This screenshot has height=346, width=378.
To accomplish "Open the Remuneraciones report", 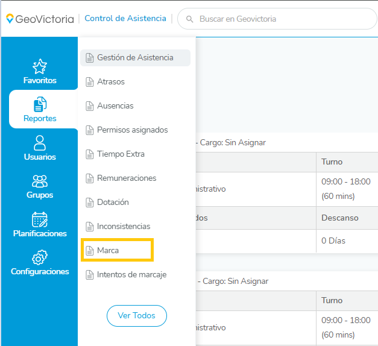I will [127, 178].
